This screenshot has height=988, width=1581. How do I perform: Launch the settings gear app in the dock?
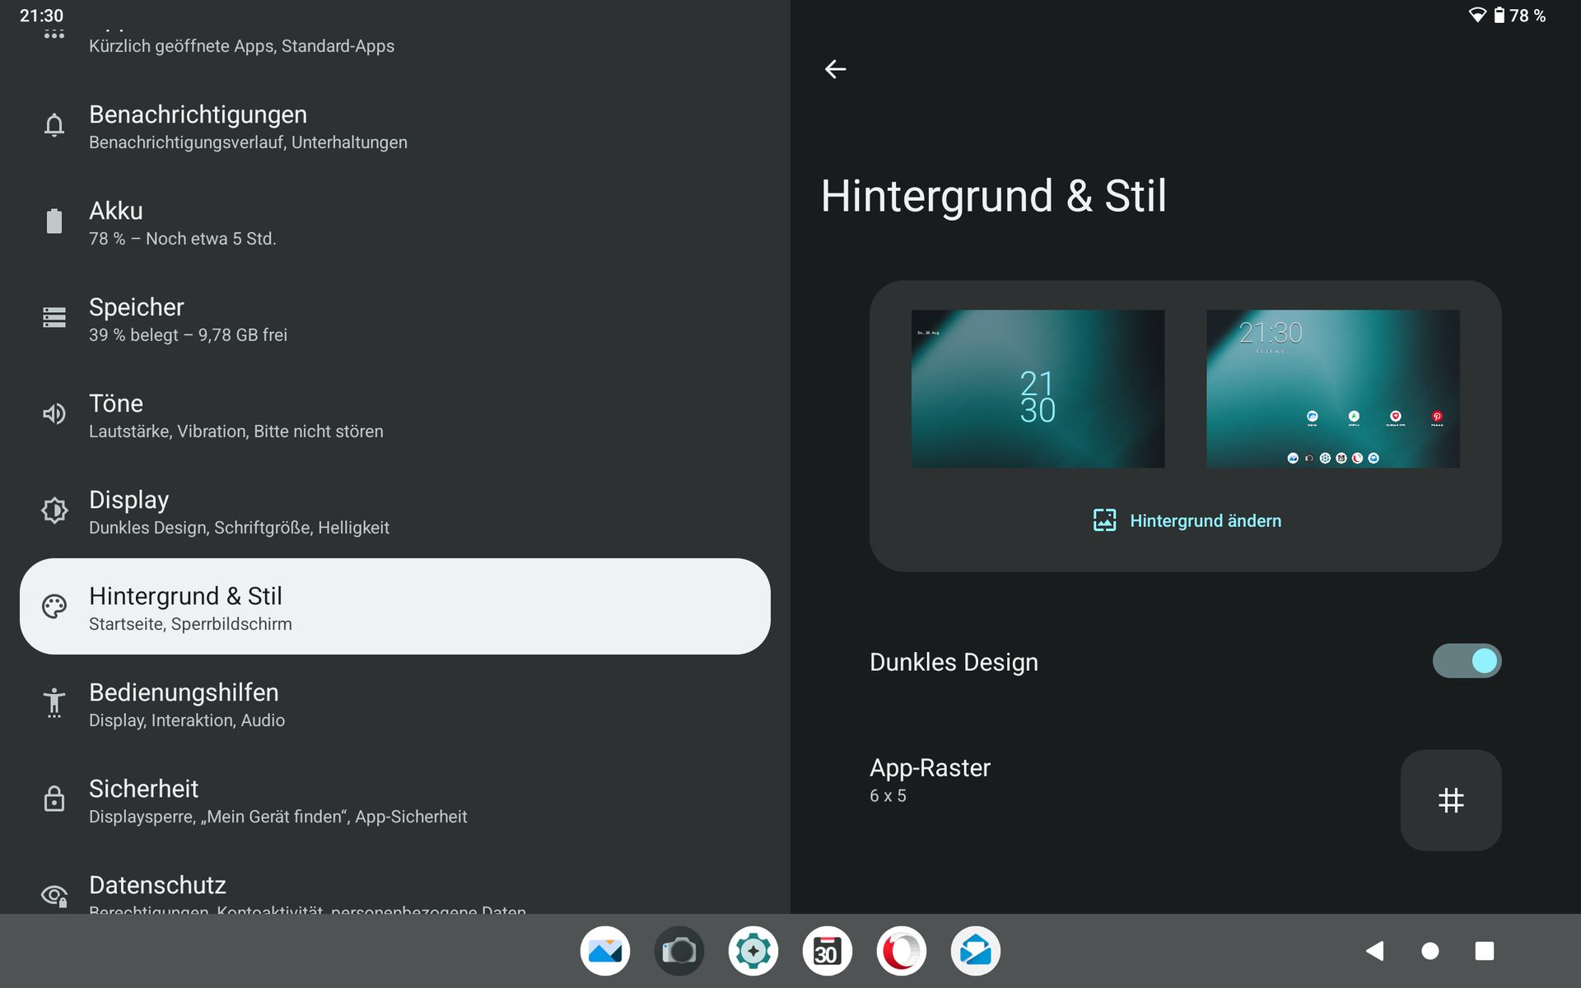(x=753, y=951)
